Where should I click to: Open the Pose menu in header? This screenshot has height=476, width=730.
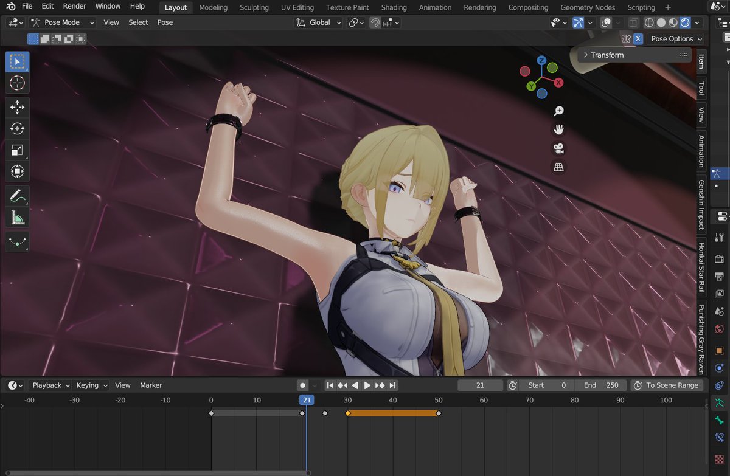pos(165,22)
